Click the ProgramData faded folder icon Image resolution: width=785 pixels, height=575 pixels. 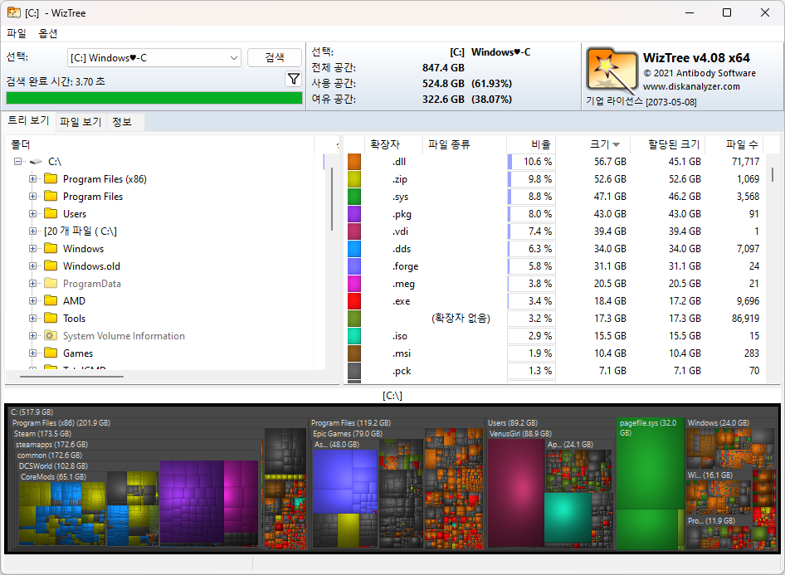click(51, 283)
